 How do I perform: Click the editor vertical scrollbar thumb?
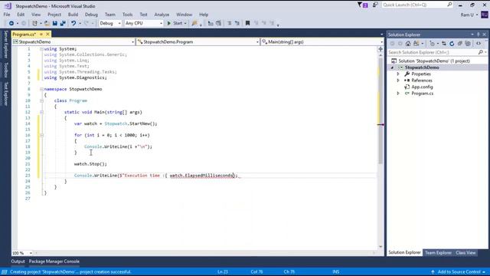point(381,110)
